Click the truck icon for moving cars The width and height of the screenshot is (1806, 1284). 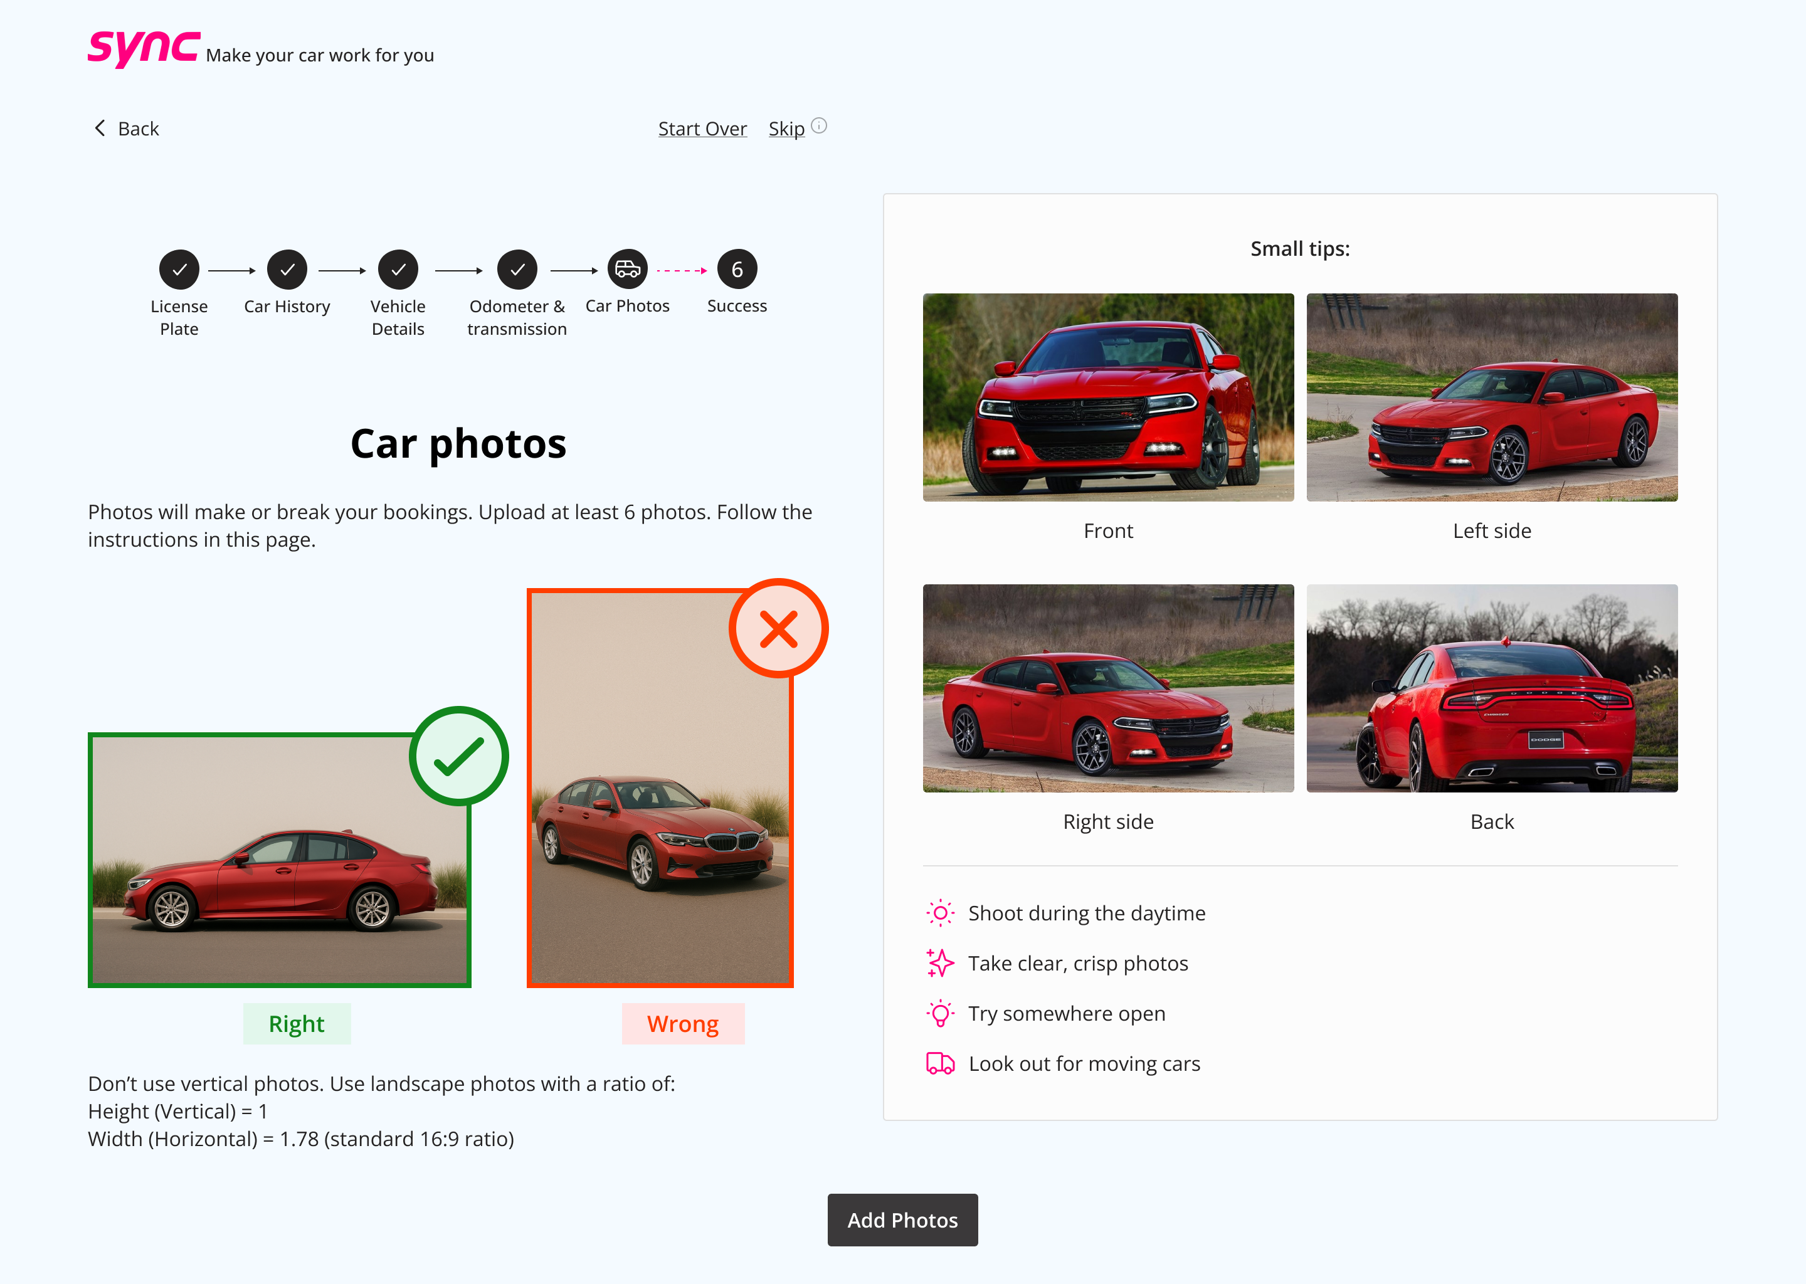940,1063
